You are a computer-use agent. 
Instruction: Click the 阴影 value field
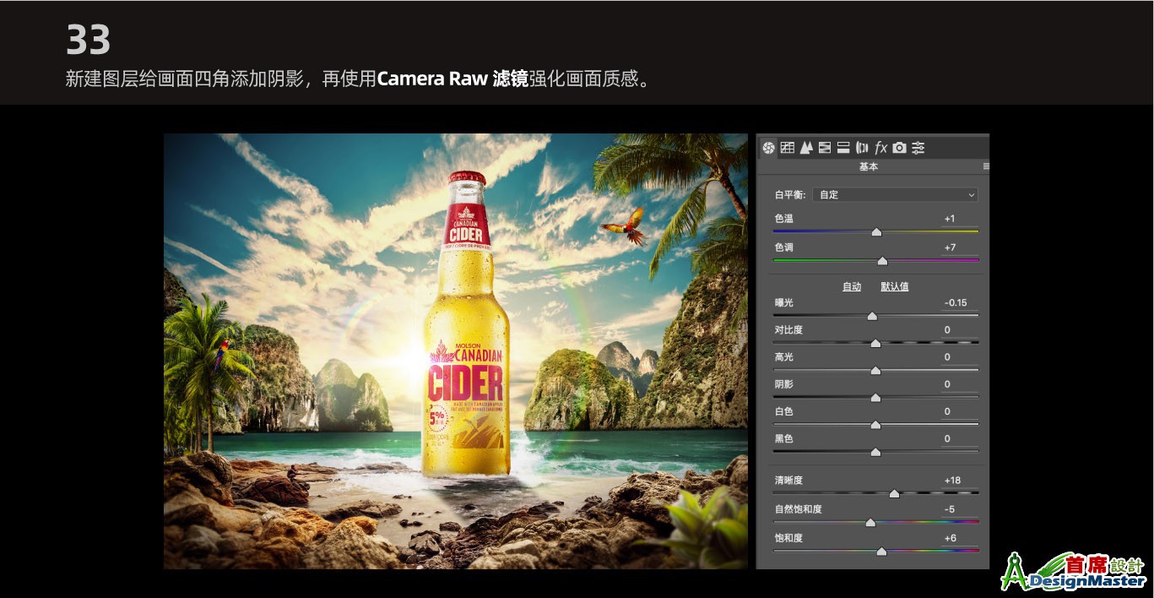point(960,384)
